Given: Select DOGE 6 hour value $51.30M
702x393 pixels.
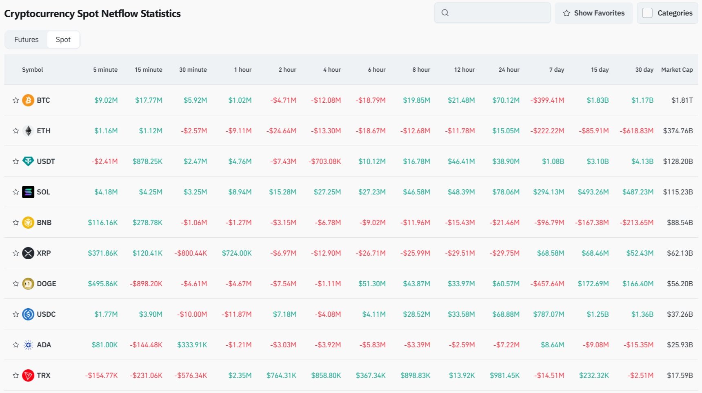Looking at the screenshot, I should [372, 284].
